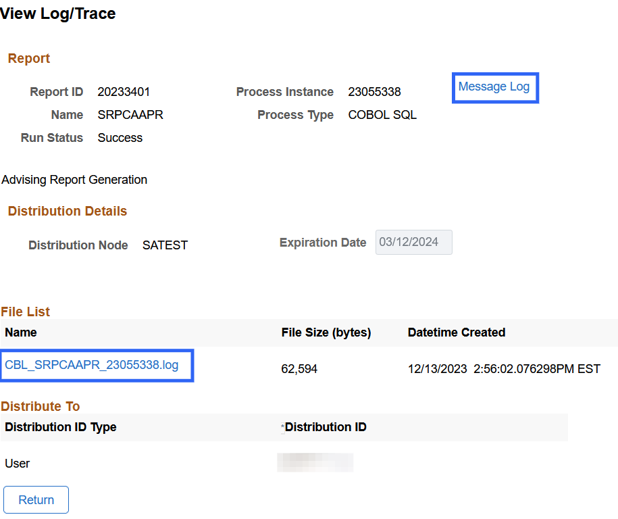The image size is (618, 519).
Task: Click the Datetime Created column header
Action: coord(457,332)
